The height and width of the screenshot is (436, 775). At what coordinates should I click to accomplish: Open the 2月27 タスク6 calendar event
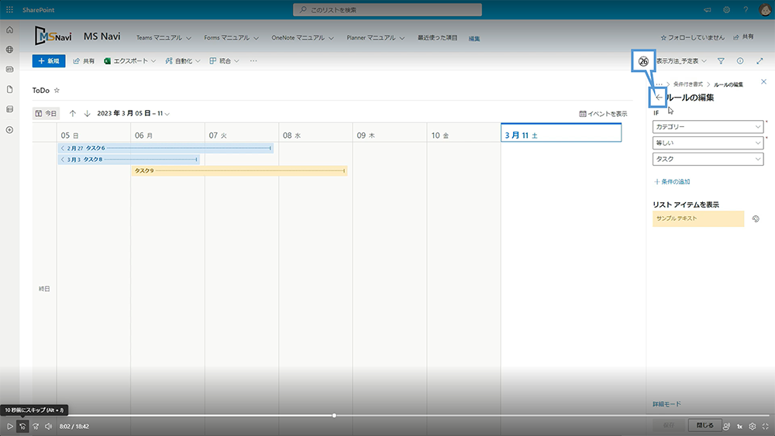166,148
